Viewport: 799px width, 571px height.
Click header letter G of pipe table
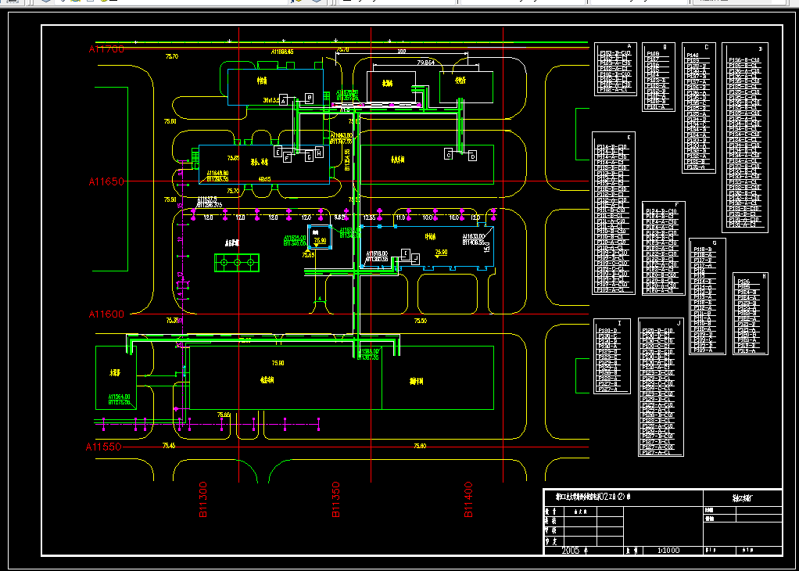pyautogui.click(x=715, y=242)
